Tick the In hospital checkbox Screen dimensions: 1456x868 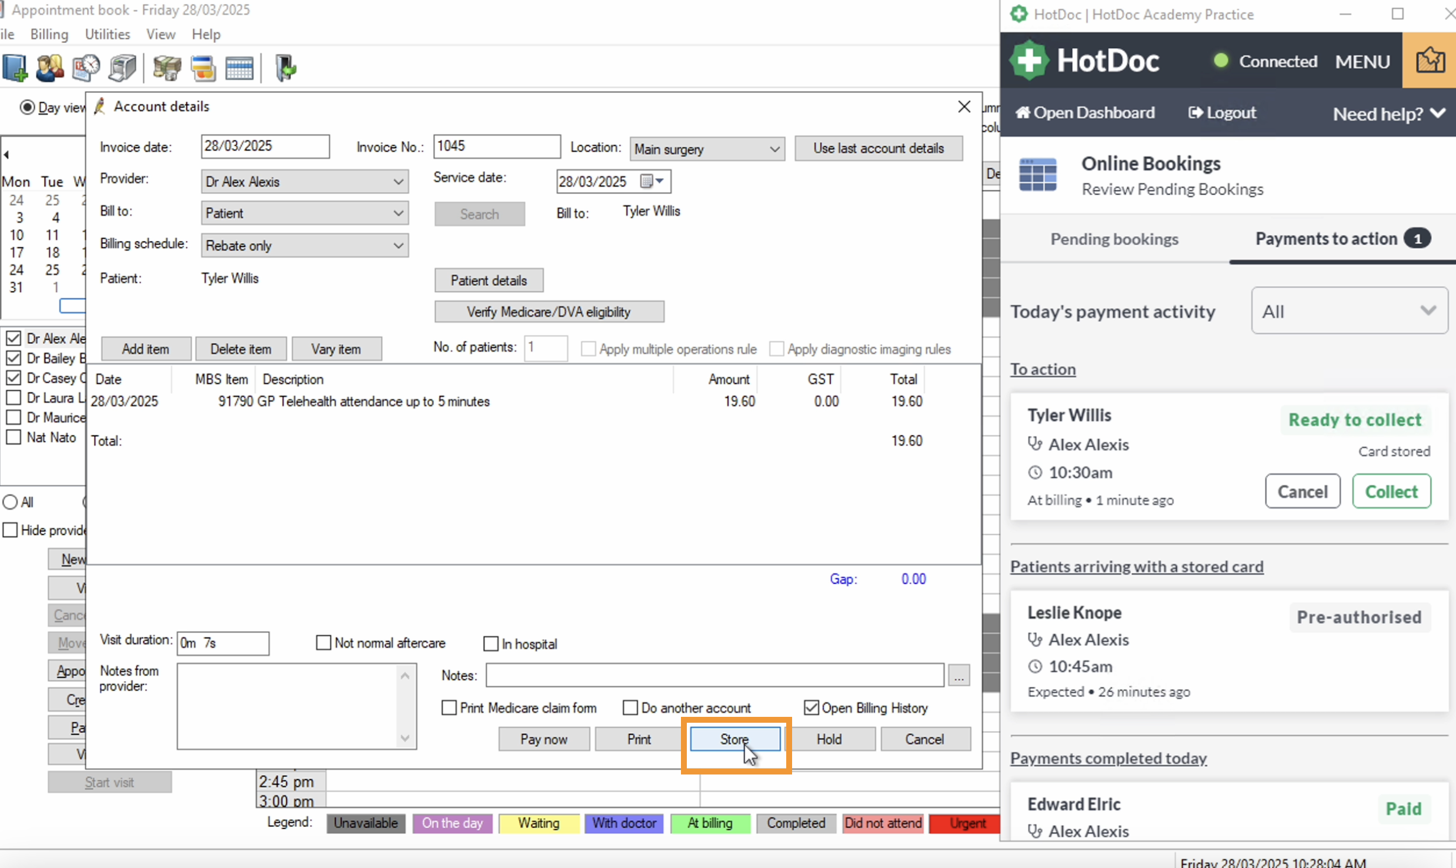pos(490,643)
